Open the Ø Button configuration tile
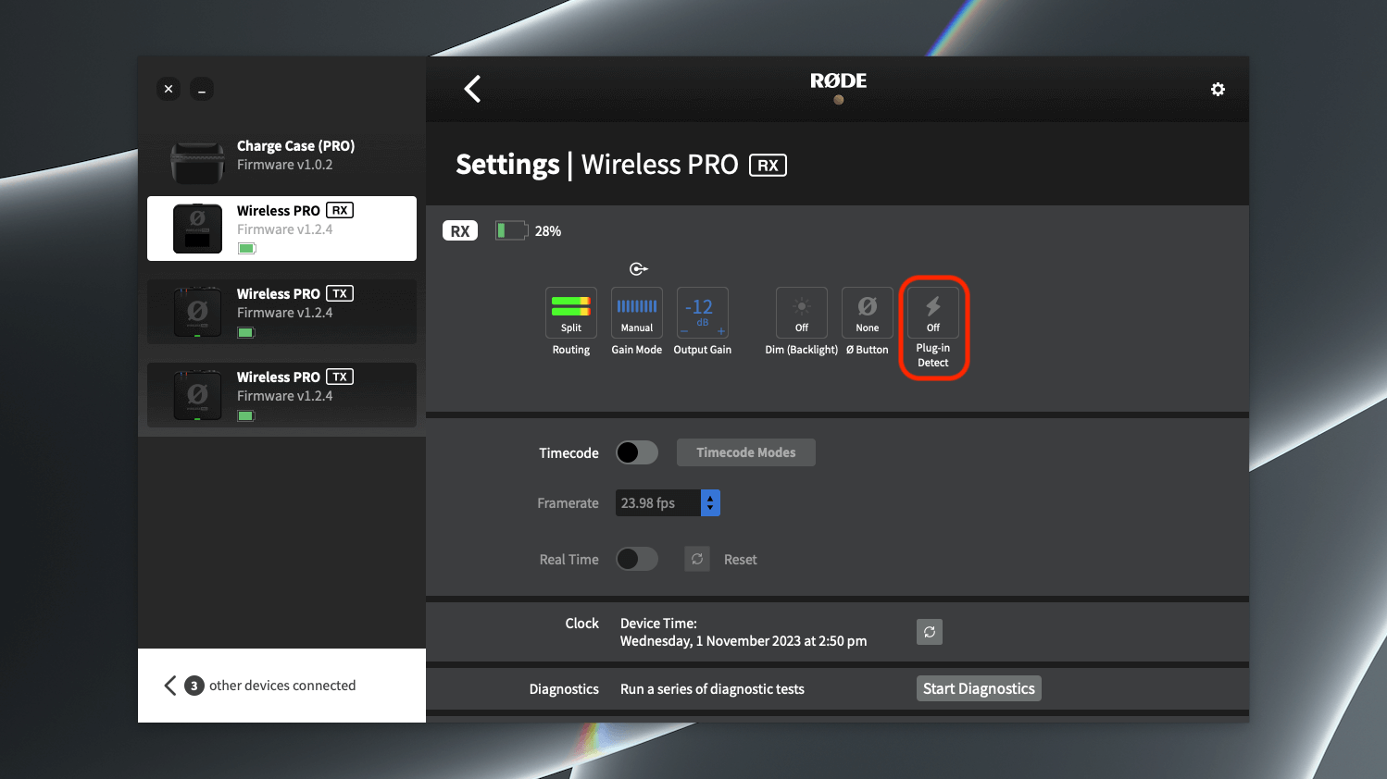This screenshot has height=779, width=1387. 867,313
